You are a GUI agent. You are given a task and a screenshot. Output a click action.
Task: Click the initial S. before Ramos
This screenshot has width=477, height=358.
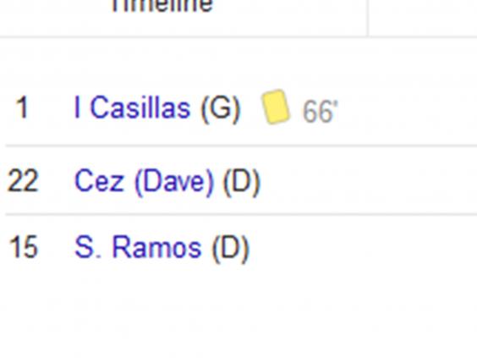click(88, 247)
